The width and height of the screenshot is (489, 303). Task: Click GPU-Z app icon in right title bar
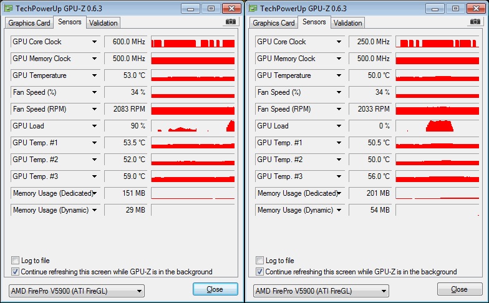(253, 9)
